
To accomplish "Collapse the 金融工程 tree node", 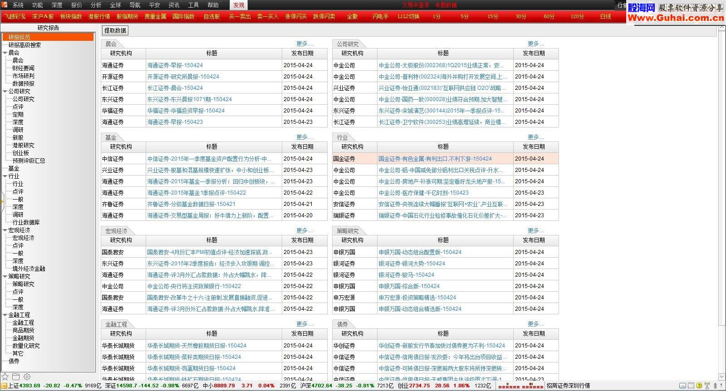I will [5, 315].
